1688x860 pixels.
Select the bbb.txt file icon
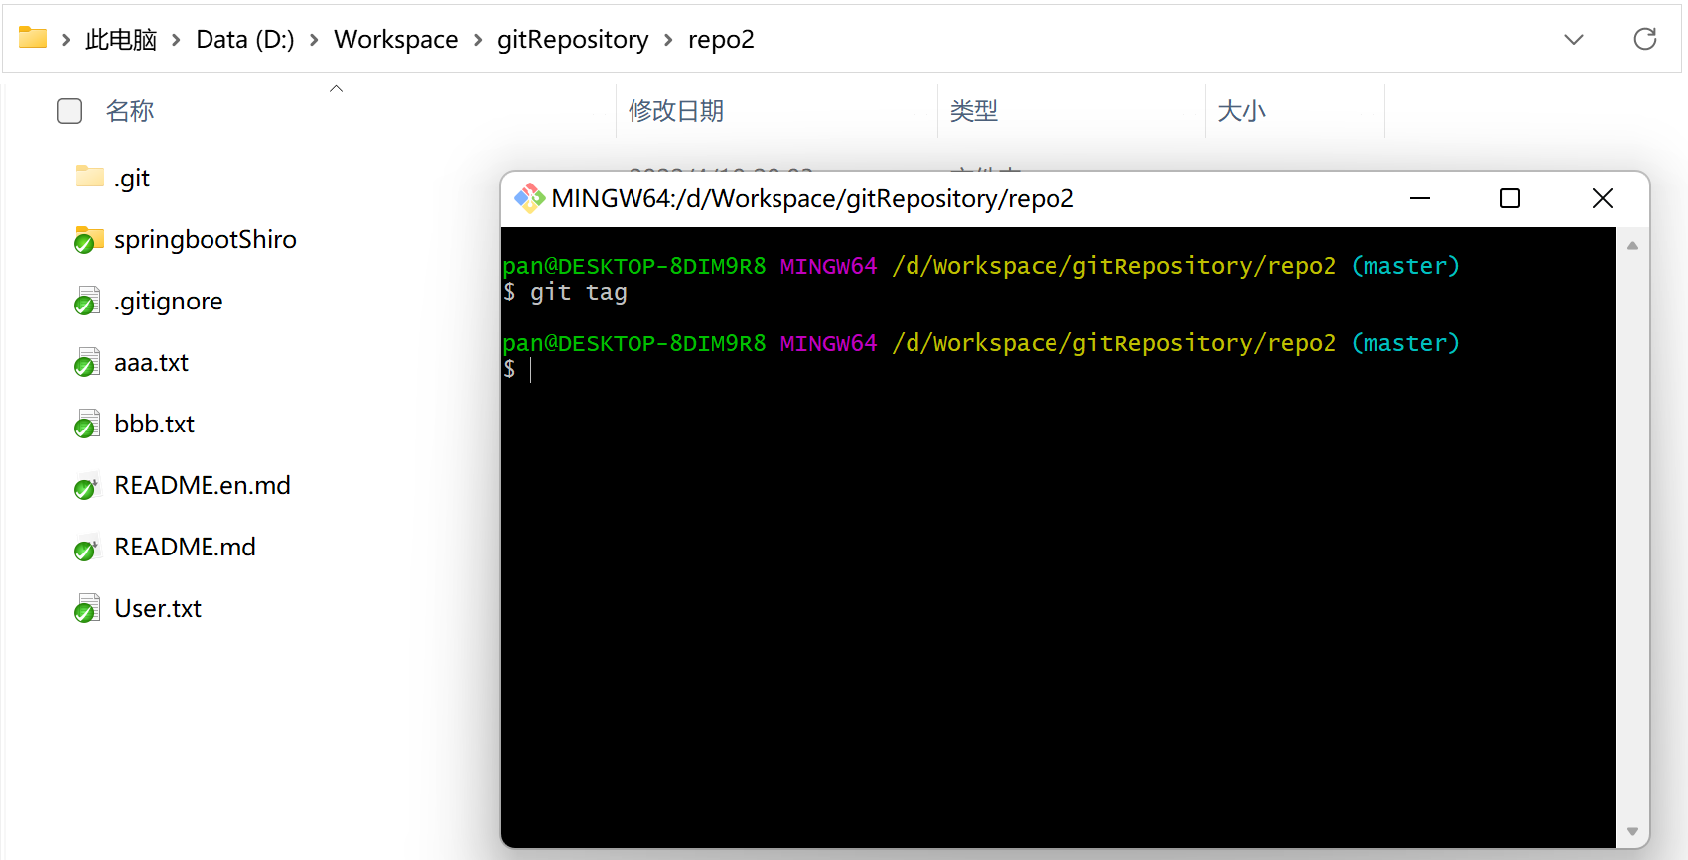(x=88, y=424)
